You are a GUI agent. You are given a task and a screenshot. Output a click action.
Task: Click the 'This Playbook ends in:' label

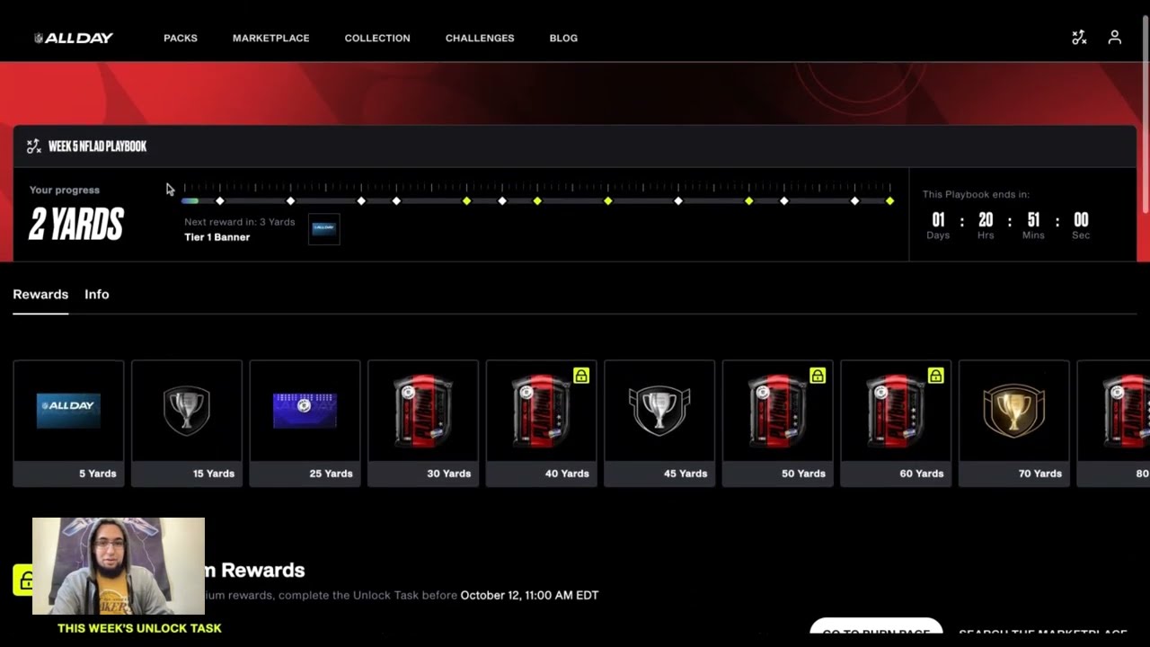[x=976, y=194]
